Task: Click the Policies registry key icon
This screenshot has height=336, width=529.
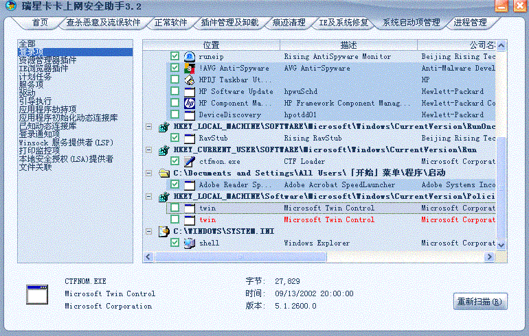Action: 164,196
